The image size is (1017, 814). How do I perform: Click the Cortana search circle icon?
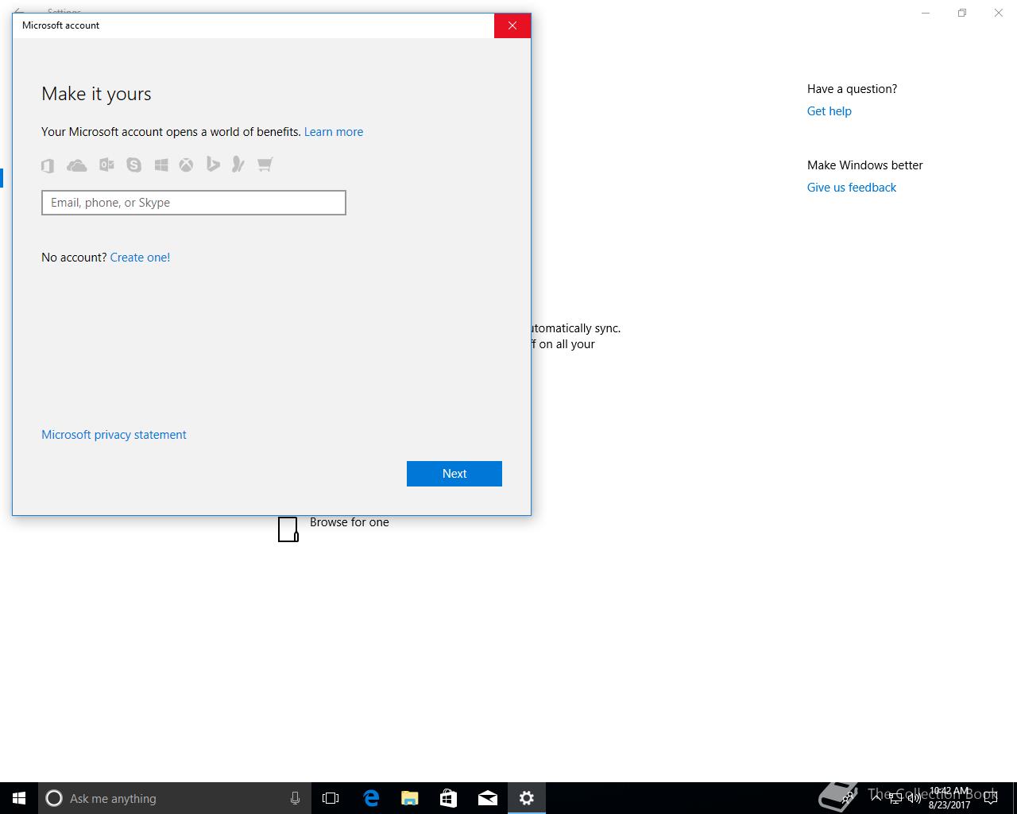click(x=54, y=798)
